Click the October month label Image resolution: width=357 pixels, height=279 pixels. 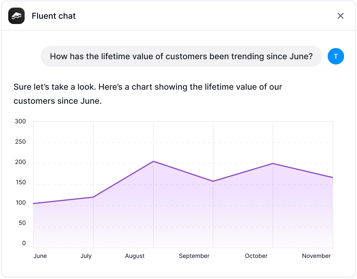click(x=256, y=256)
